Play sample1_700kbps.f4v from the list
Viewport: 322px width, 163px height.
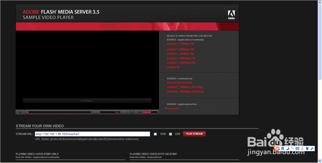pos(180,54)
